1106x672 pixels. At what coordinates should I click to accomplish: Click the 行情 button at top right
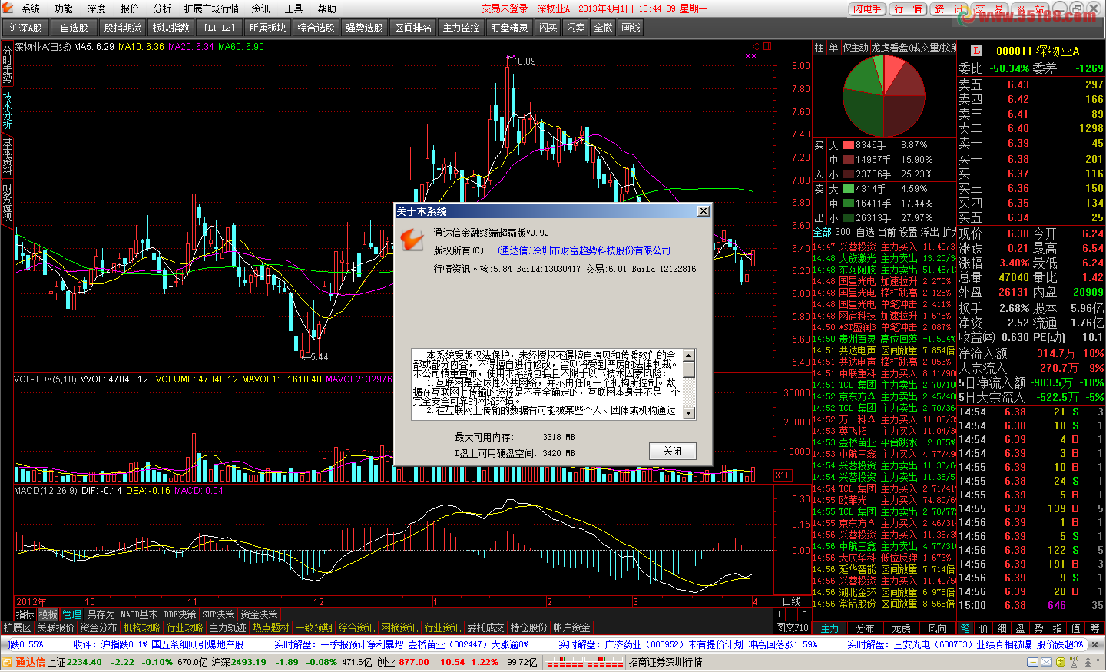[909, 8]
